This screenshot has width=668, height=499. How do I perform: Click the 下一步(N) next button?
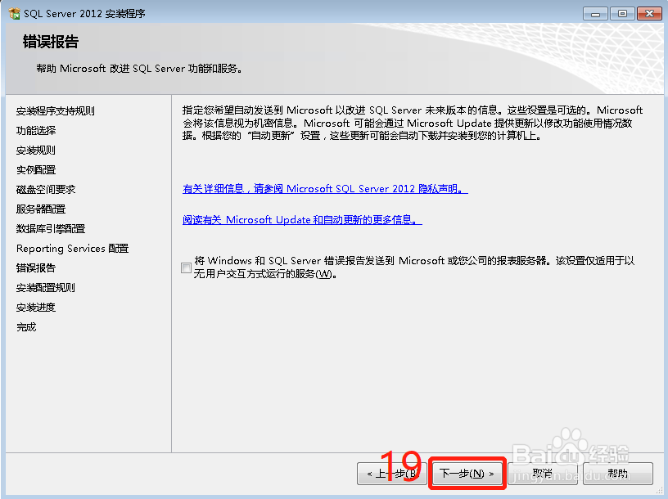tap(467, 474)
